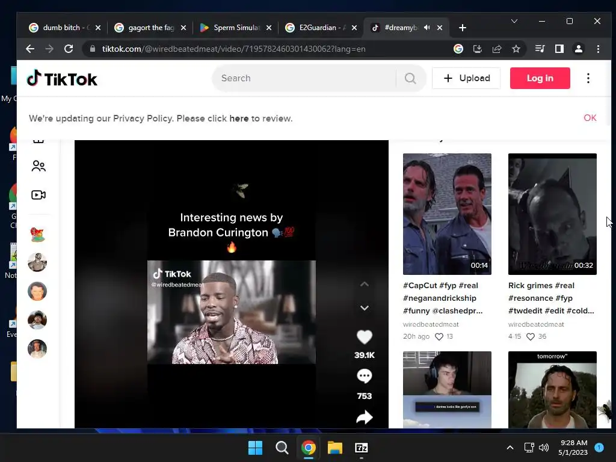
Task: Open first suggested account avatar in sidebar
Action: [x=37, y=234]
